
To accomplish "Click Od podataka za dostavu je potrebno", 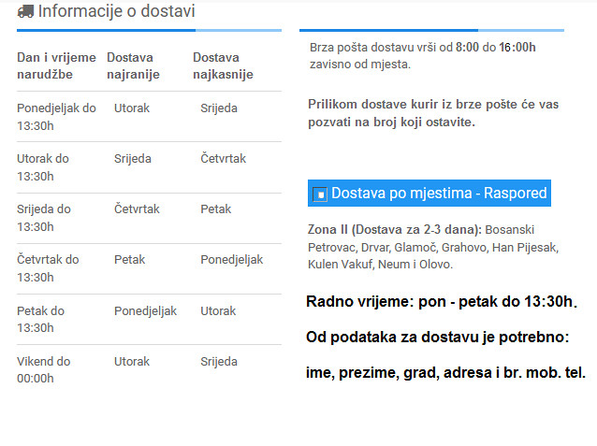I will coord(438,338).
